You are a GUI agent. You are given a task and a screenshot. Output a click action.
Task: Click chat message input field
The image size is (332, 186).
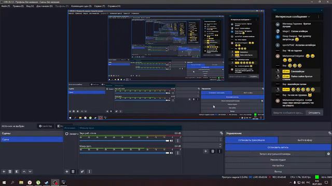288,113
